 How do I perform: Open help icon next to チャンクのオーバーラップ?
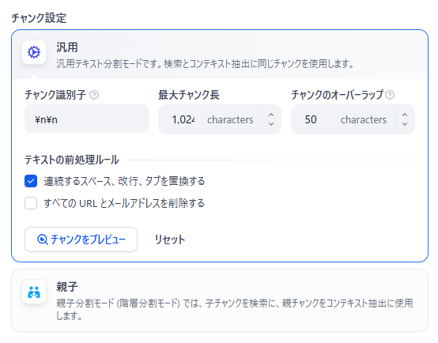(390, 95)
